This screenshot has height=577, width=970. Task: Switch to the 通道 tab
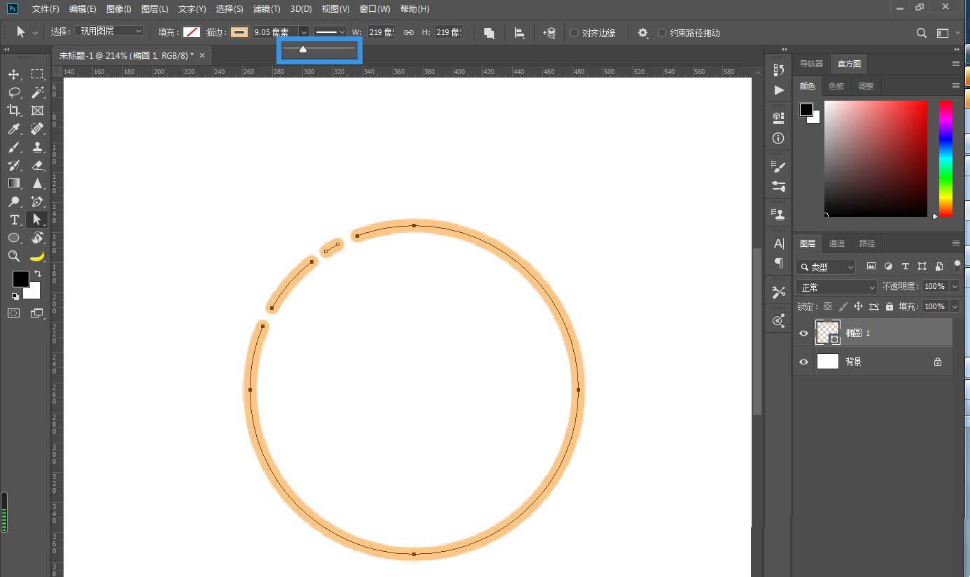tap(837, 243)
